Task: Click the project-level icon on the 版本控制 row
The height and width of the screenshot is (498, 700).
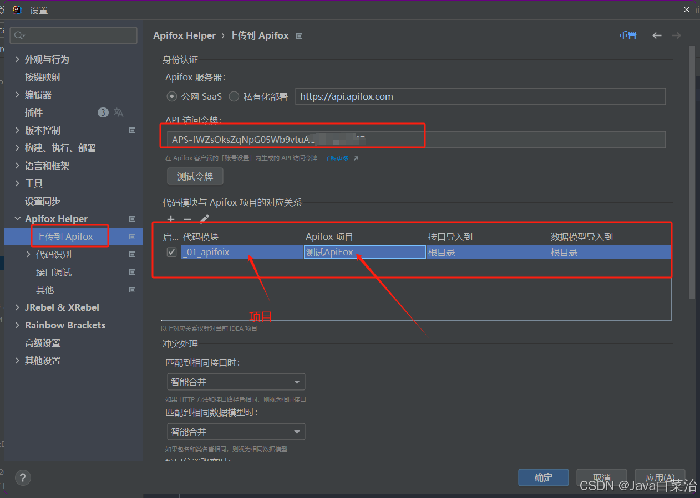Action: [x=132, y=130]
